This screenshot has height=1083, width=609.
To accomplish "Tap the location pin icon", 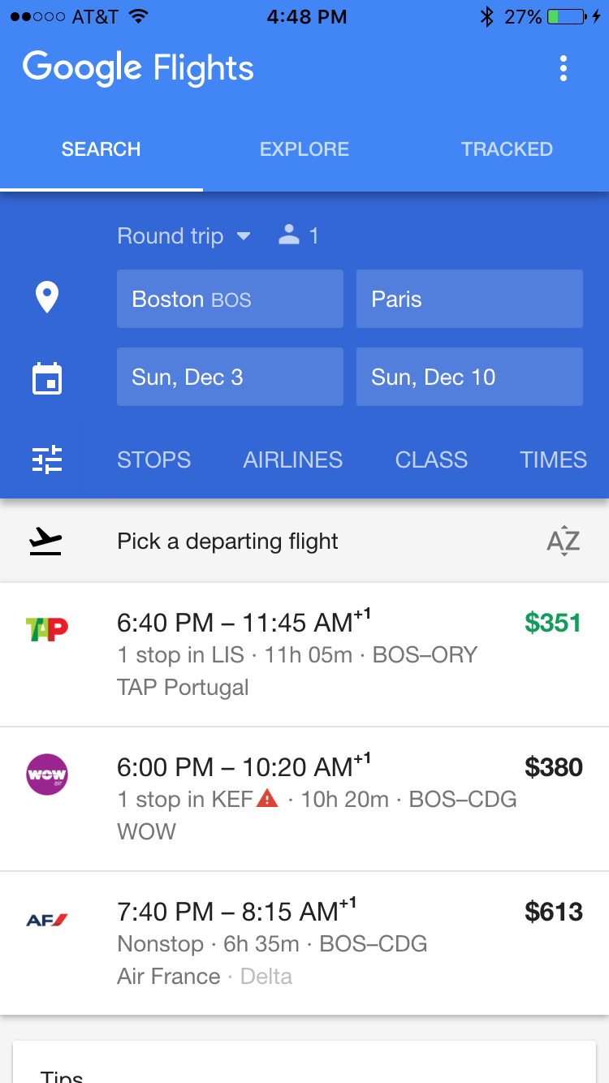I will [x=47, y=298].
